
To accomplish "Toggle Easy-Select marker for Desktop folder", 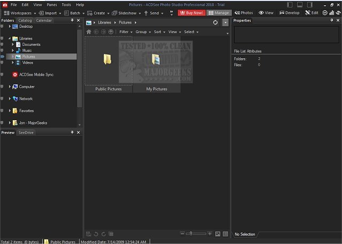I will [3, 26].
